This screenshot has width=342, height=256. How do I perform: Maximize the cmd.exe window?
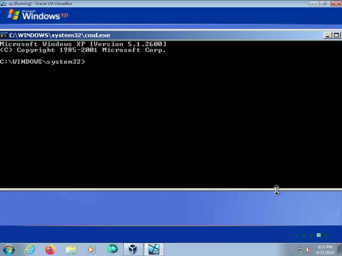336,35
